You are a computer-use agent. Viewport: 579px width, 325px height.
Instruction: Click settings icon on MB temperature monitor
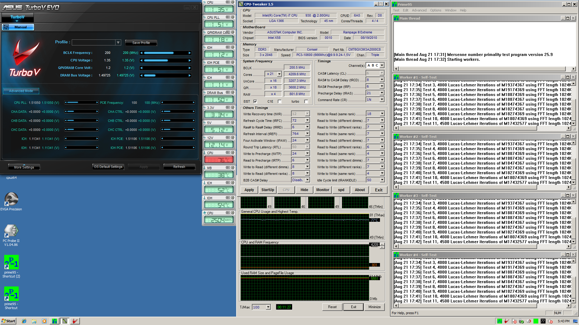coord(228,168)
